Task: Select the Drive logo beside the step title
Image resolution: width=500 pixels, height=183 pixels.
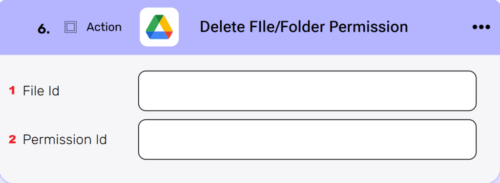Action: (x=159, y=27)
